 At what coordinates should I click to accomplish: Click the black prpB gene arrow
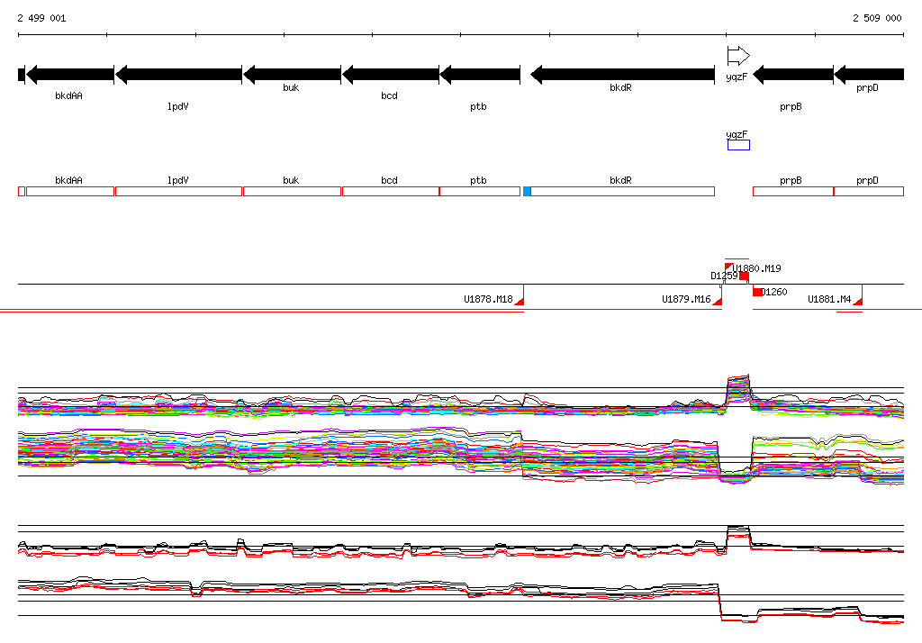(792, 75)
